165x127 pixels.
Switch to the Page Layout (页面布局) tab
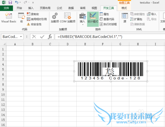(x=45, y=8)
